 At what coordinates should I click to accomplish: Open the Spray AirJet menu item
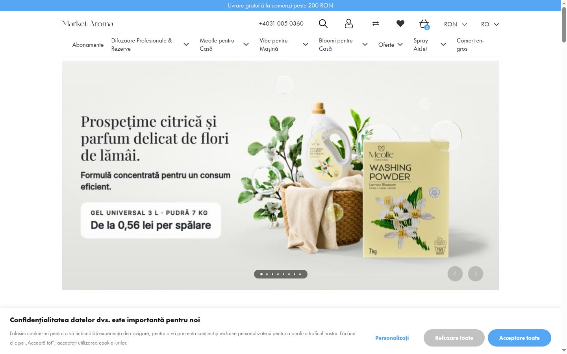(421, 44)
